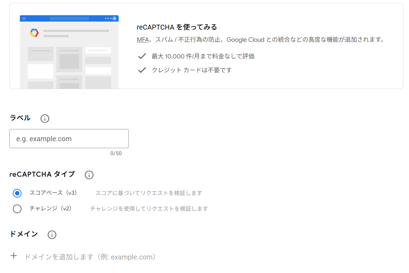
Task: Click the reCAPTCHA banner illustration
Action: pyautogui.click(x=69, y=52)
